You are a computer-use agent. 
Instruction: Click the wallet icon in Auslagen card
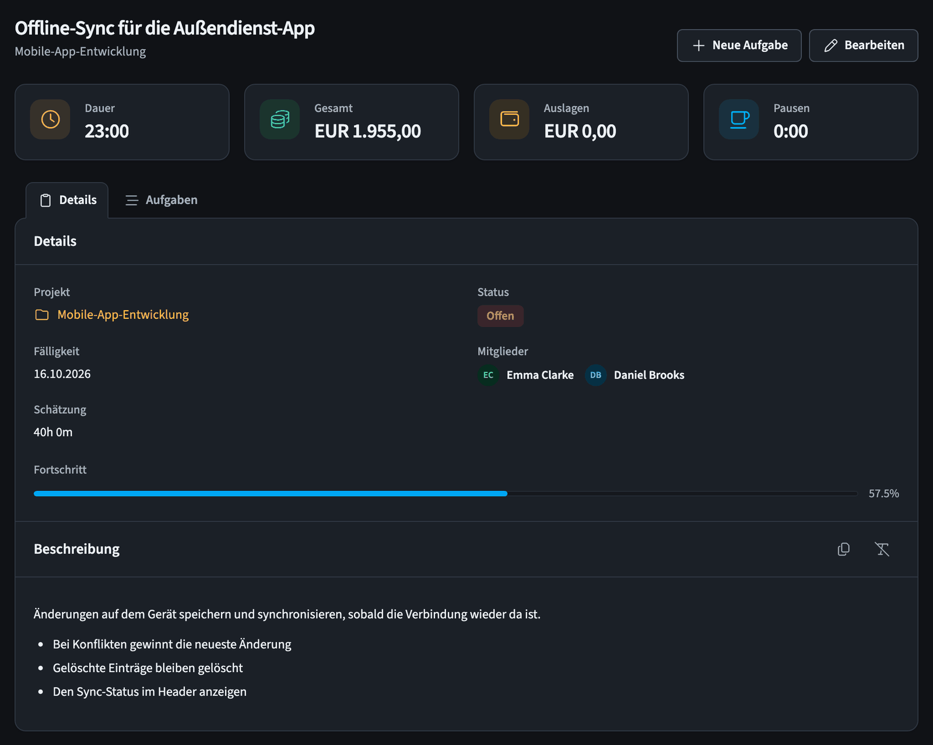pos(510,120)
